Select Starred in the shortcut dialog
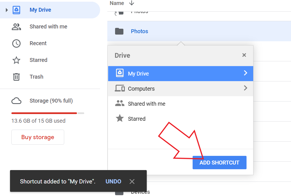Image resolution: width=291 pixels, height=196 pixels. [181, 119]
